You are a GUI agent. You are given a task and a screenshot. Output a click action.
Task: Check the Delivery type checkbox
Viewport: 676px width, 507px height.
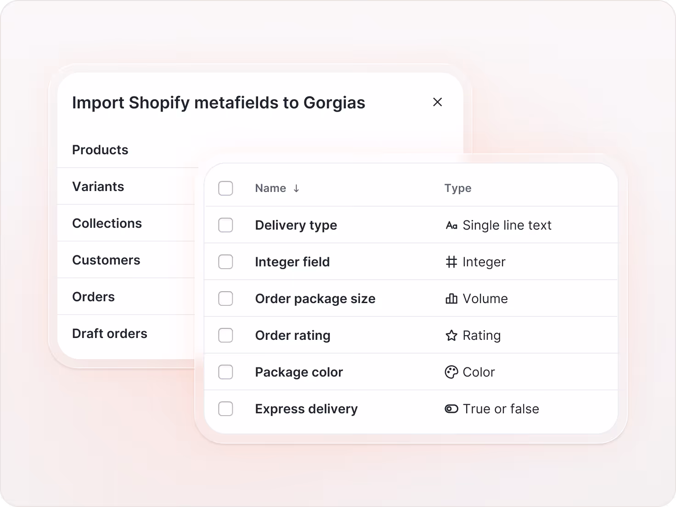(225, 225)
